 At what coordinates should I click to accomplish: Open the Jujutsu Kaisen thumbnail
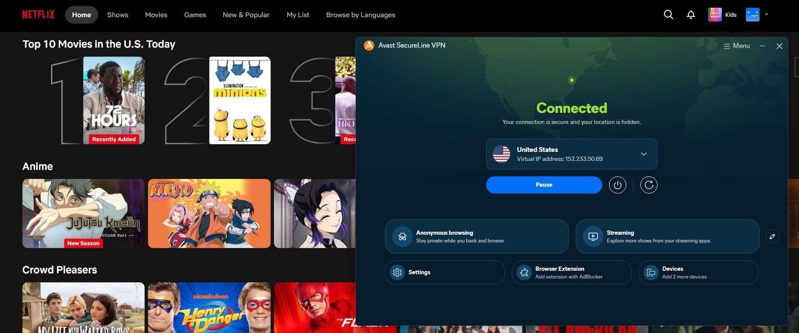tap(83, 213)
